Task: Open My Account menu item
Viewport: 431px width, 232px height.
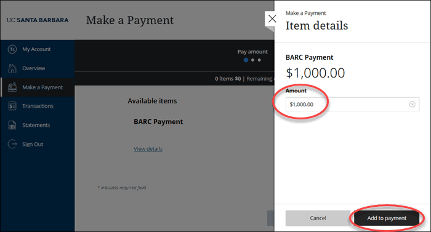Action: 38,49
